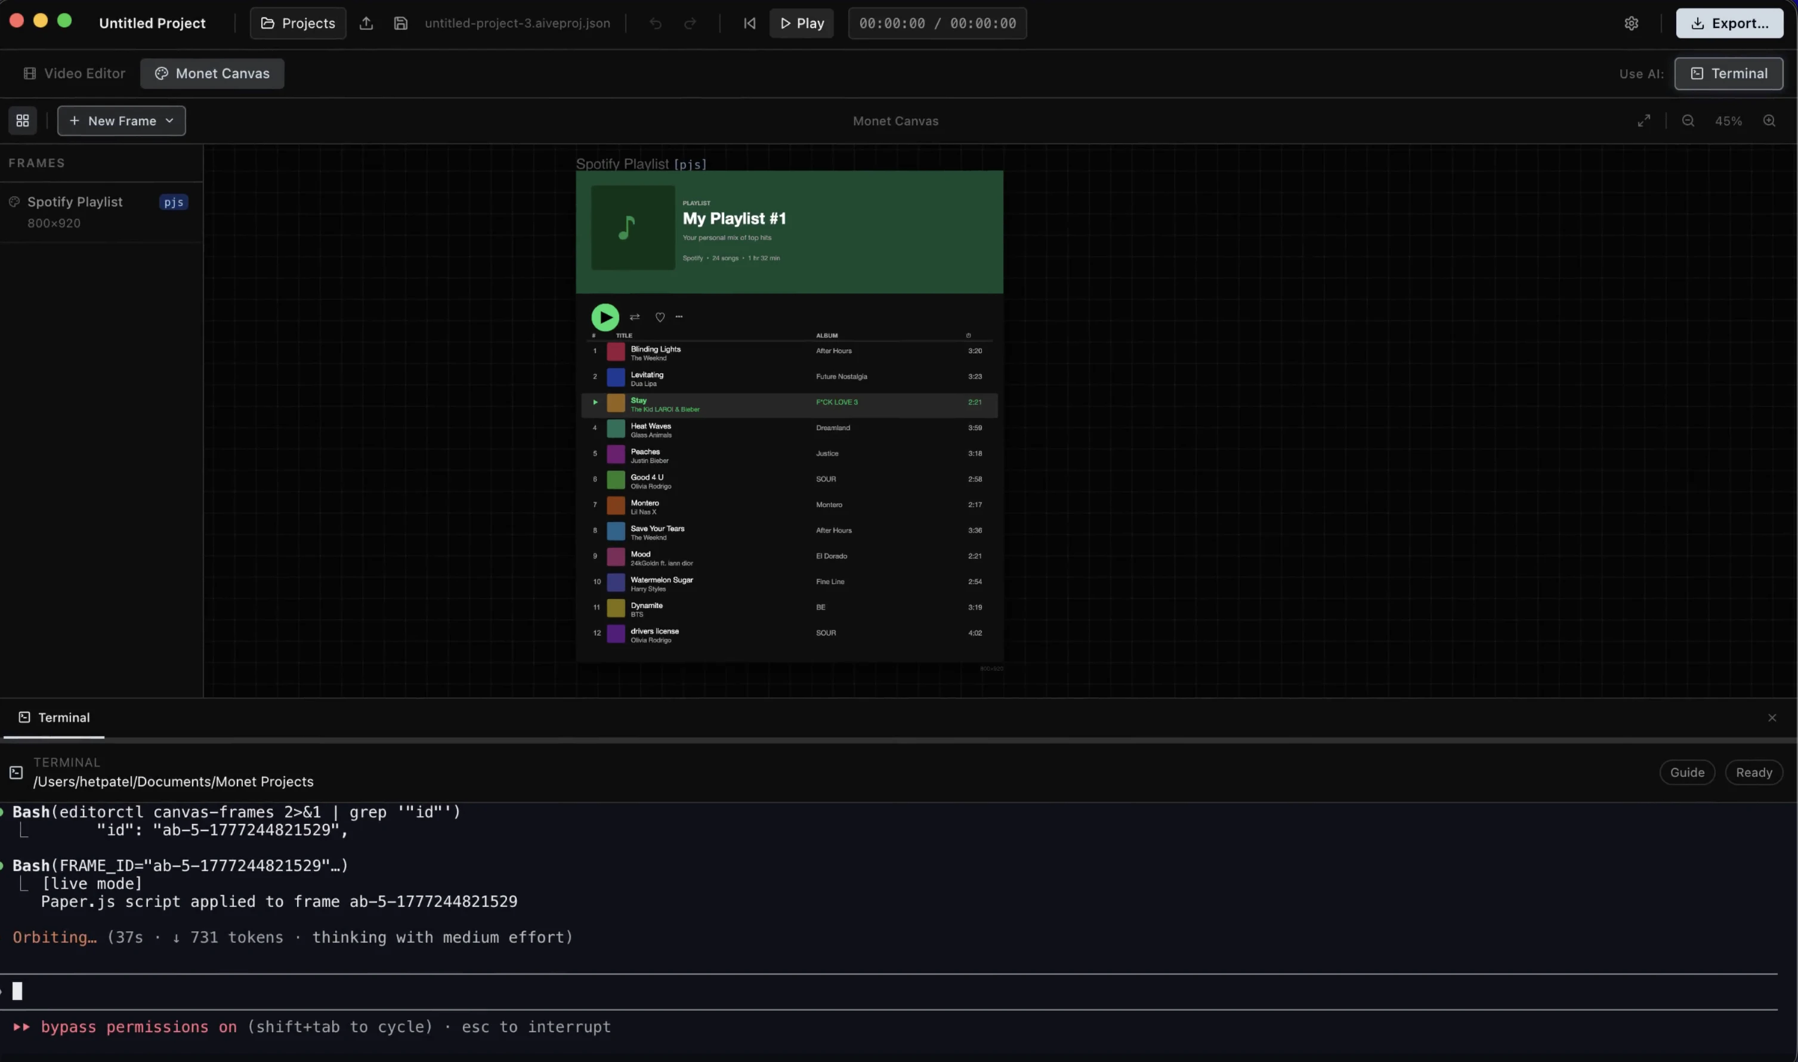Switch to the Video Editor tab

pyautogui.click(x=75, y=74)
